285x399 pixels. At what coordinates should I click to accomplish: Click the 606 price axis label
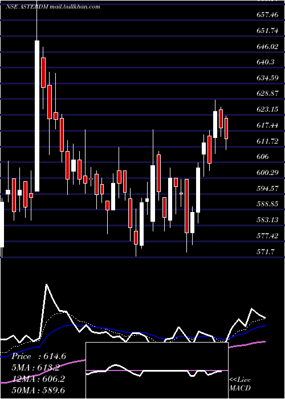(263, 157)
